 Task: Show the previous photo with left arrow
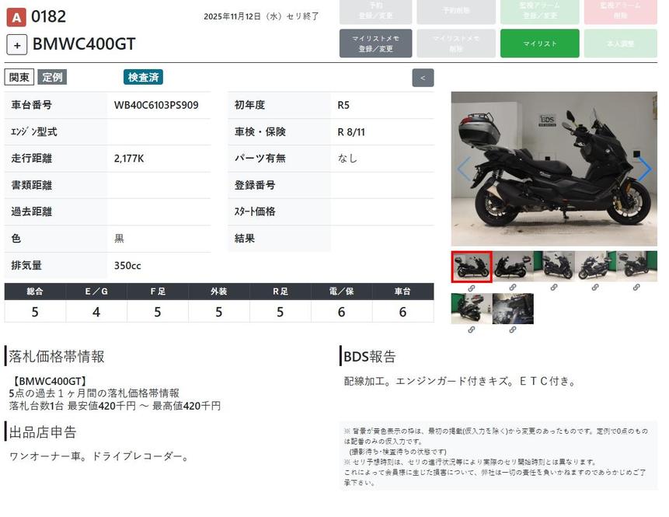(464, 169)
